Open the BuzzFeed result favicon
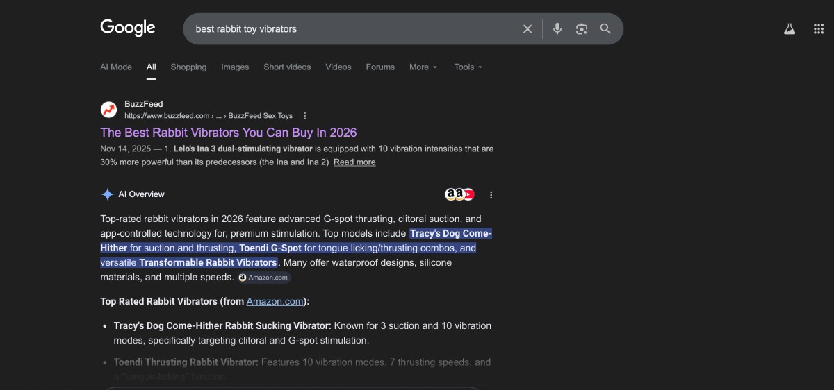This screenshot has height=390, width=834. pos(109,110)
